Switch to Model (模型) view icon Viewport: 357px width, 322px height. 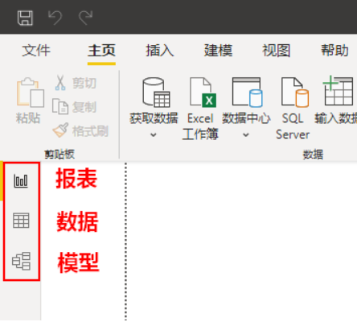21,261
